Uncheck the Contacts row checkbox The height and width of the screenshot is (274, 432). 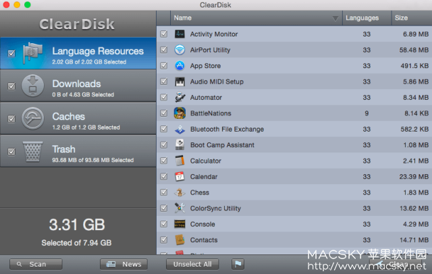pyautogui.click(x=163, y=240)
